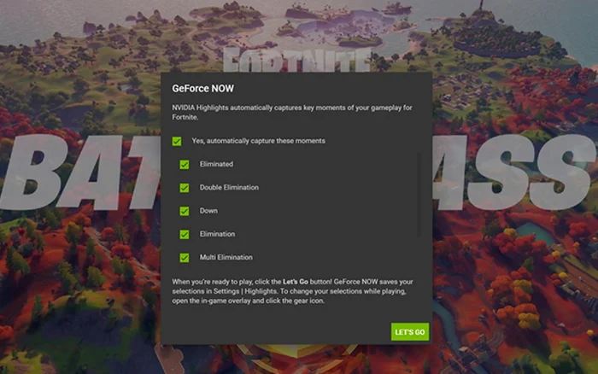The height and width of the screenshot is (374, 598).
Task: Toggle the Elimination checkbox
Action: click(x=185, y=235)
